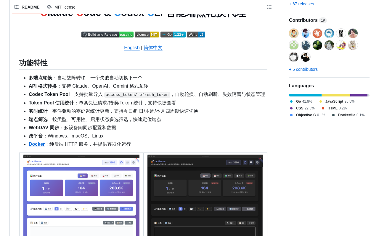The height and width of the screenshot is (236, 379).
Task: Click the Token Pool 使用统计 bullet
Action: (x=51, y=103)
